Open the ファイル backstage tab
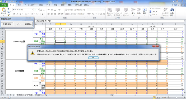Image resolution: width=186 pixels, height=99 pixels. pyautogui.click(x=4, y=5)
